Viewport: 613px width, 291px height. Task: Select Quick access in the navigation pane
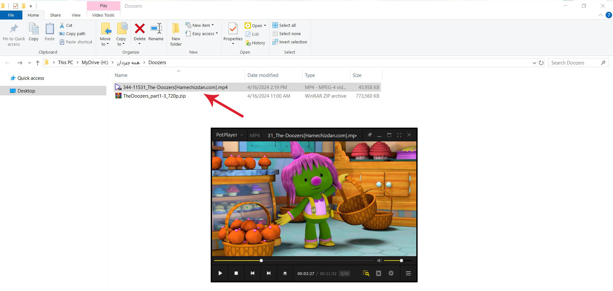click(31, 78)
